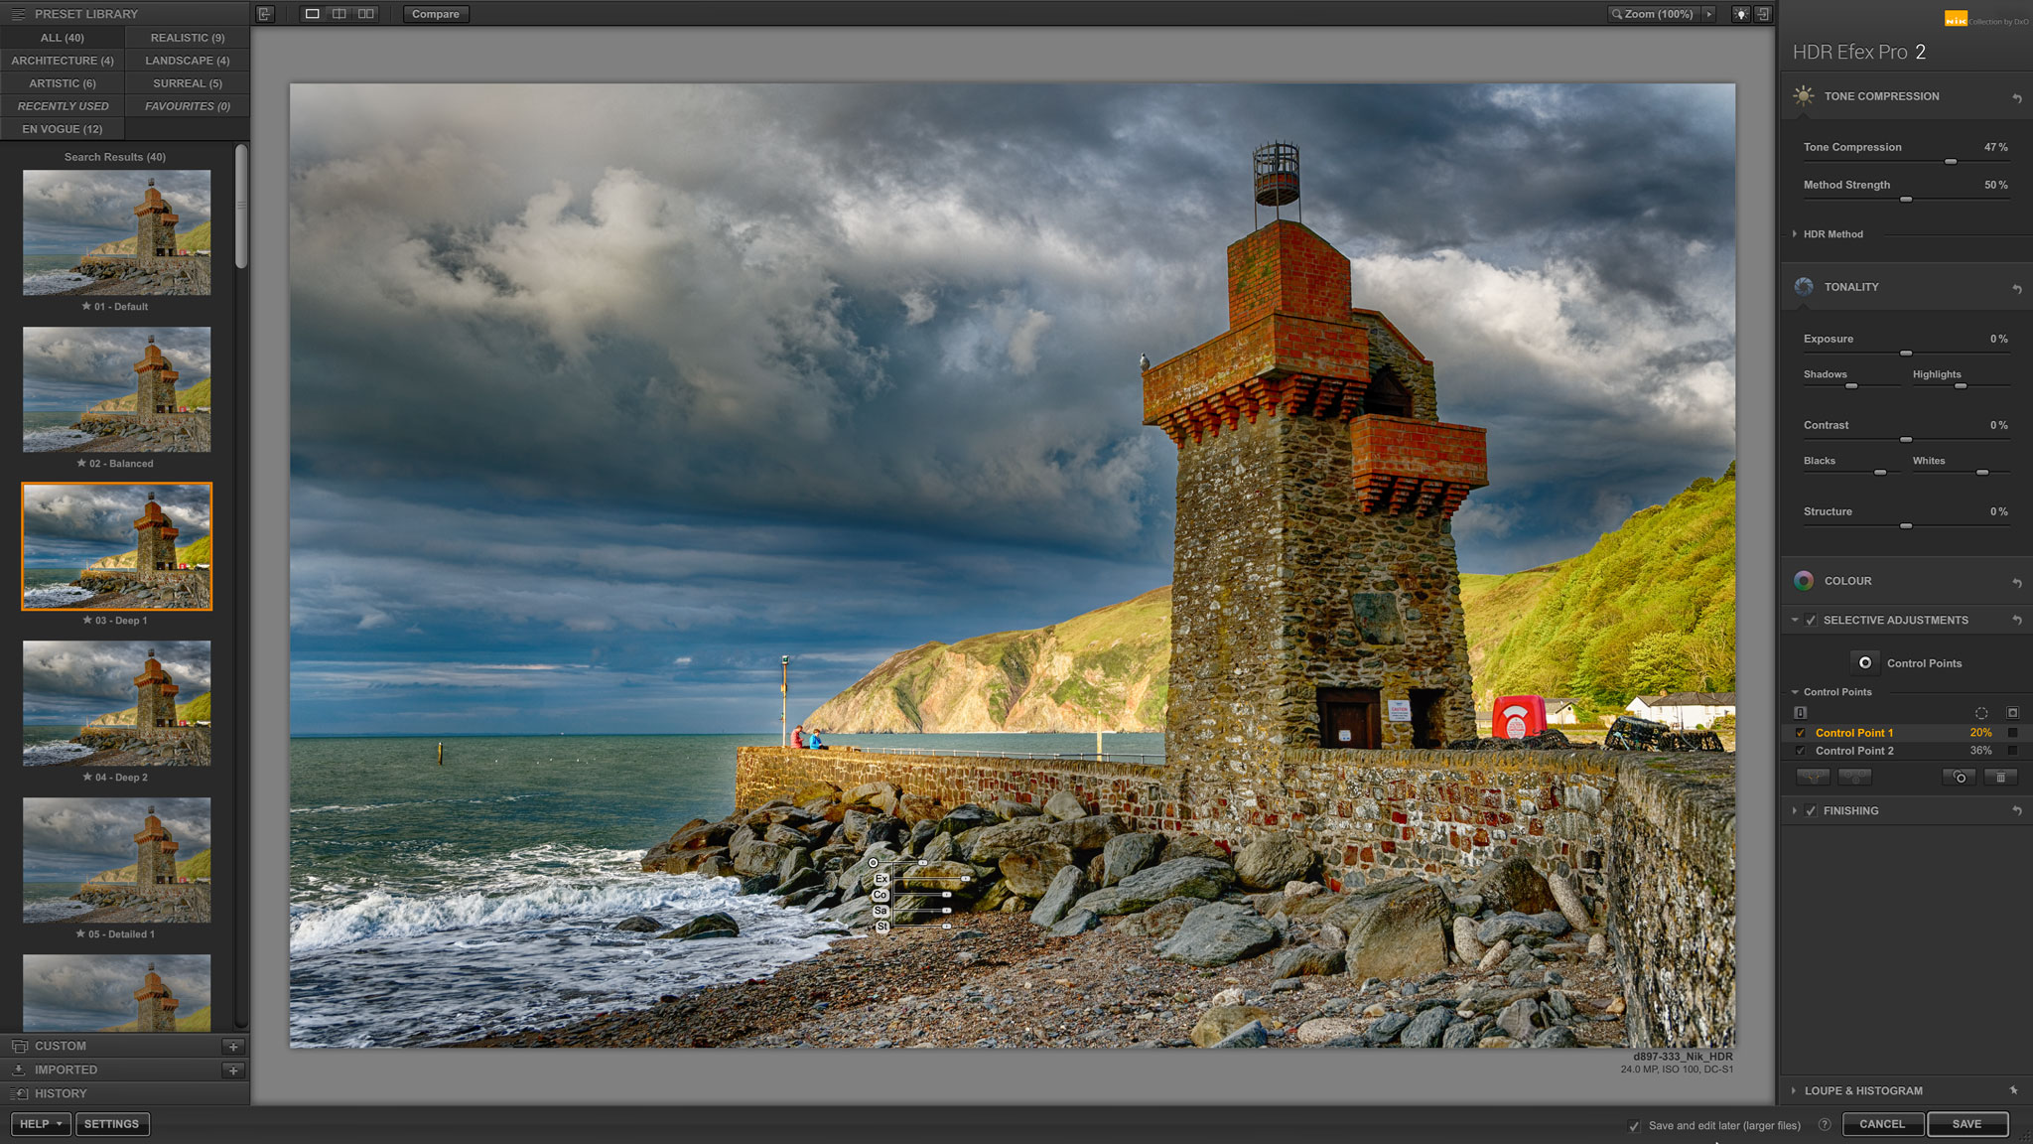Viewport: 2033px width, 1144px height.
Task: Toggle the lightbulb background colour icon
Action: [x=1740, y=14]
